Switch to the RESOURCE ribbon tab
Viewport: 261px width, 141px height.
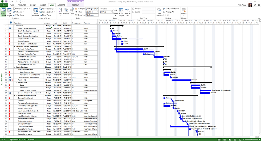pyautogui.click(x=22, y=5)
